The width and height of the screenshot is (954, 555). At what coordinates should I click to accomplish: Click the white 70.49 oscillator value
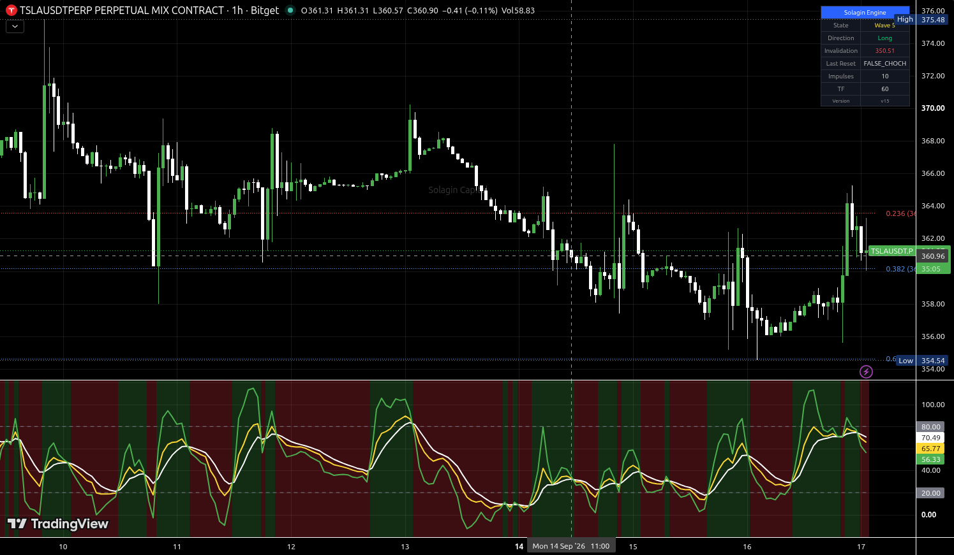coord(930,438)
